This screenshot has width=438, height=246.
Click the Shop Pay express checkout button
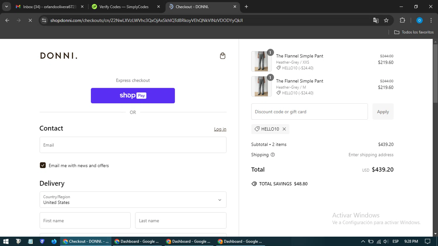[133, 96]
